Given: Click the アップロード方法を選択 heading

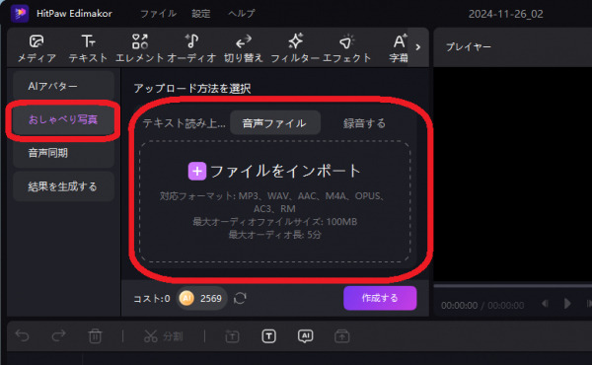Looking at the screenshot, I should pyautogui.click(x=192, y=89).
